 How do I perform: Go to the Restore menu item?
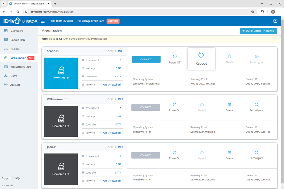(x=15, y=49)
